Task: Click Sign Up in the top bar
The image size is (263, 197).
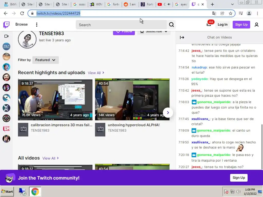Action: [x=241, y=25]
